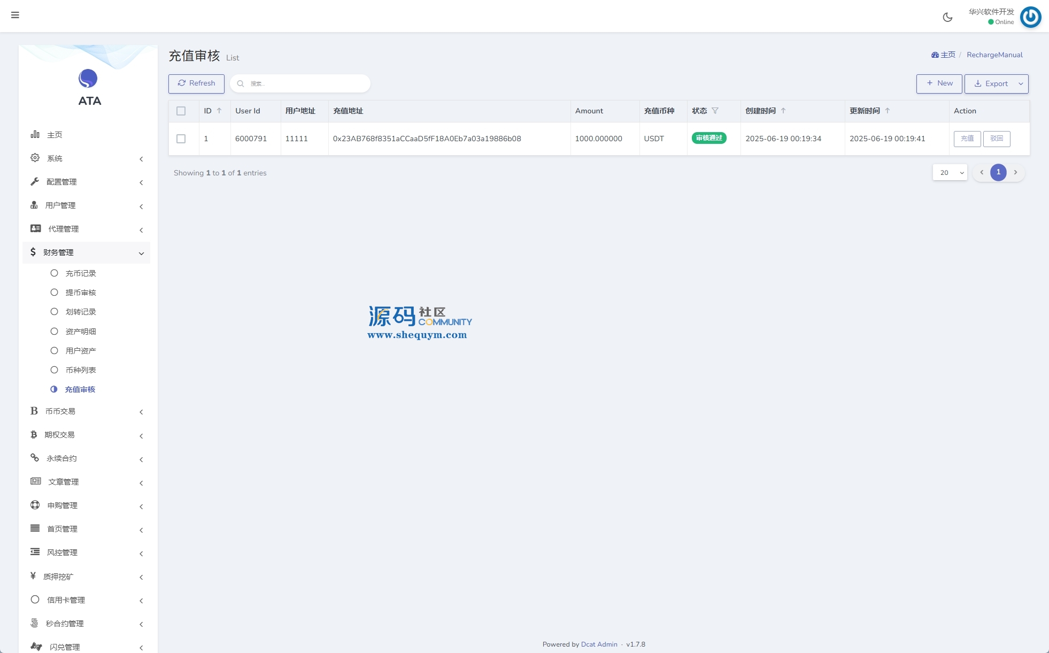
Task: Select 提币审核 submenu radio item
Action: point(80,293)
